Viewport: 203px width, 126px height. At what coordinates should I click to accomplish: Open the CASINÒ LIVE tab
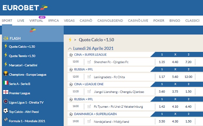point(138,21)
